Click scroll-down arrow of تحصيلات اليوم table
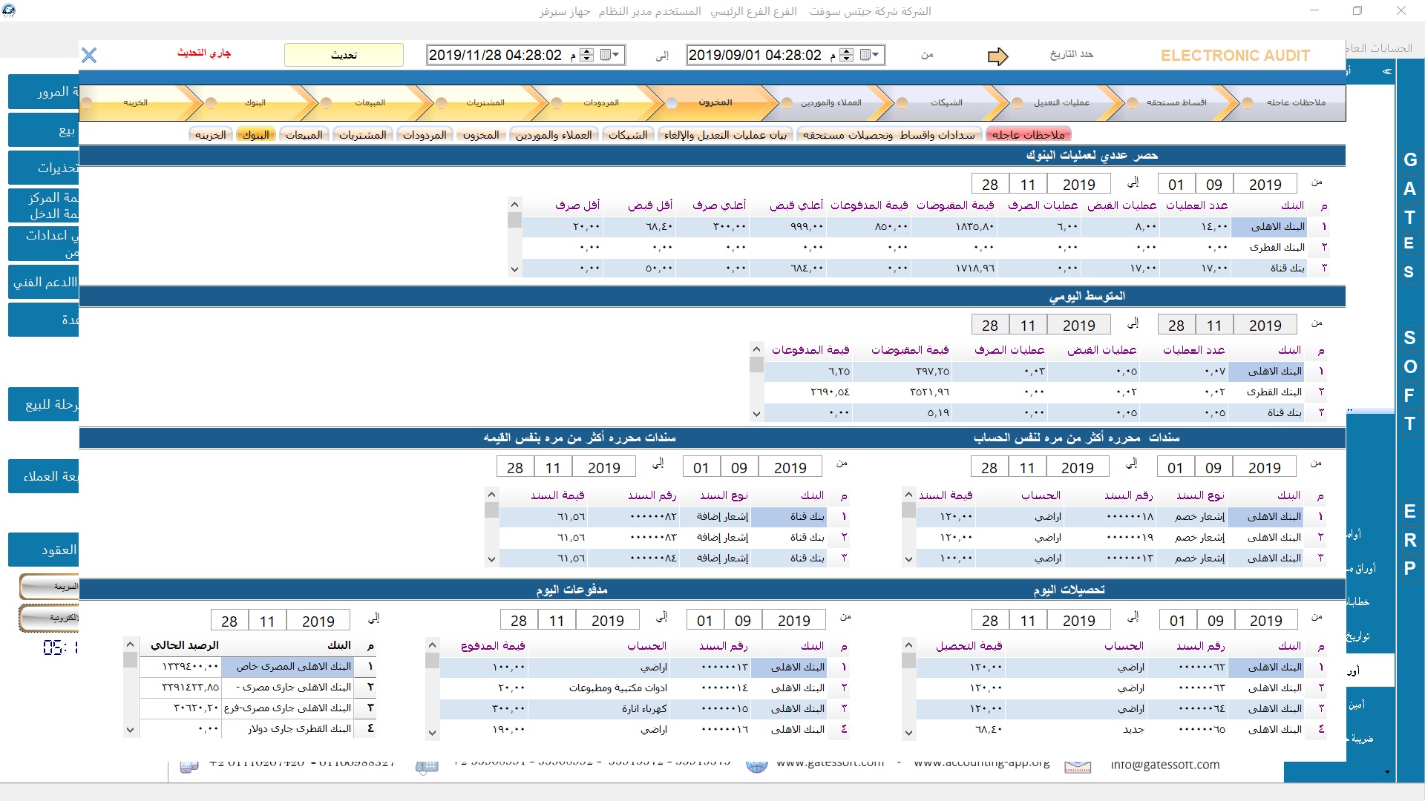 [x=908, y=734]
